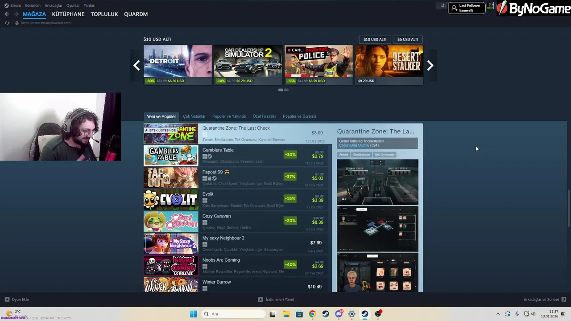Click the padlock icon beside the URL
This screenshot has width=571, height=321.
(x=17, y=23)
